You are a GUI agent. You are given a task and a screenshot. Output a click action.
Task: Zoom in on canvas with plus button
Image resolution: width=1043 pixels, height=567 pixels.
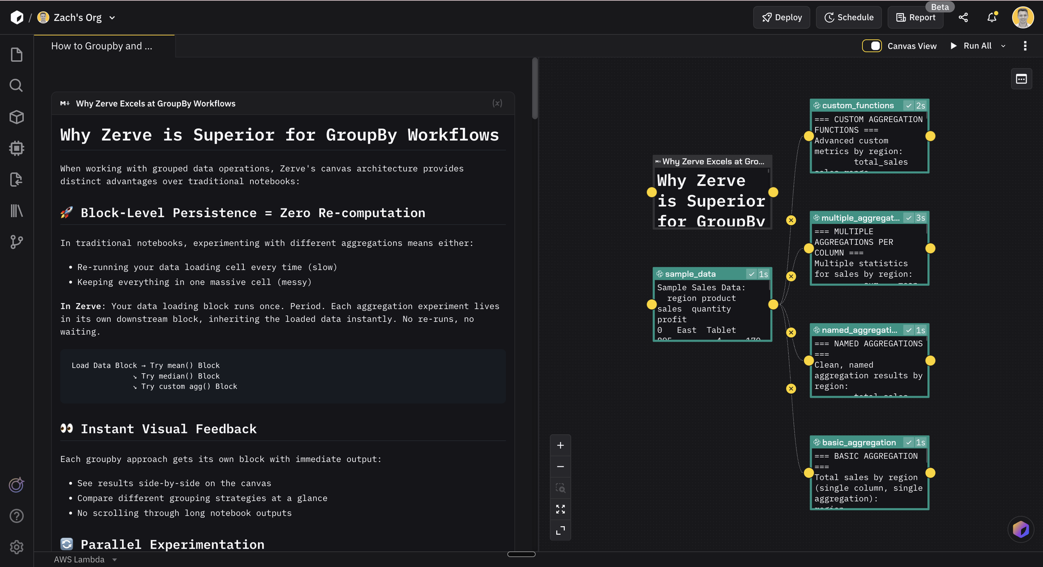[561, 445]
